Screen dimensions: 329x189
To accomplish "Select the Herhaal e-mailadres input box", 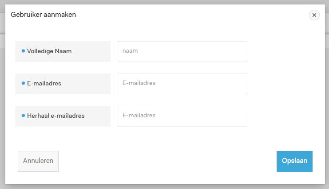I will [x=182, y=116].
